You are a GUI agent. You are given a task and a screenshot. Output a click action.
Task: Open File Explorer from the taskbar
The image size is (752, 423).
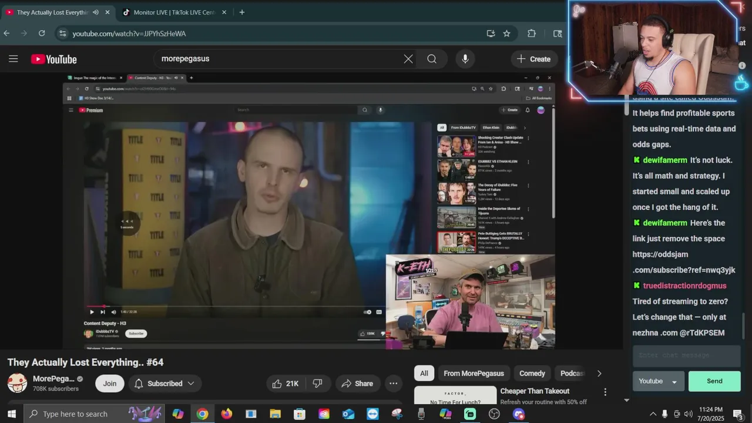275,414
